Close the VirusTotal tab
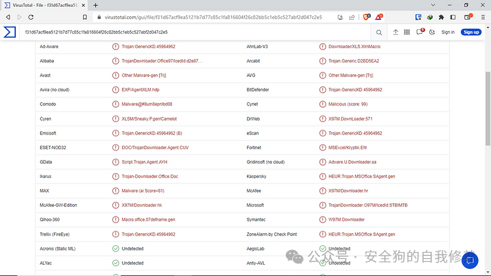 click(83, 5)
